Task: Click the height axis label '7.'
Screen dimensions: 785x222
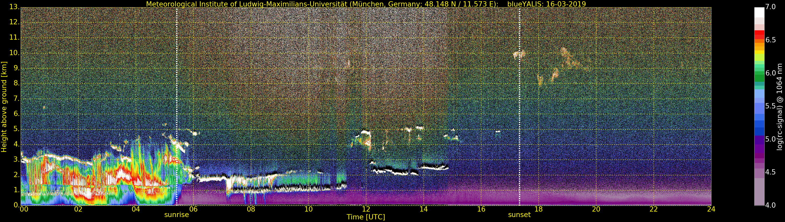Action: [x=16, y=98]
